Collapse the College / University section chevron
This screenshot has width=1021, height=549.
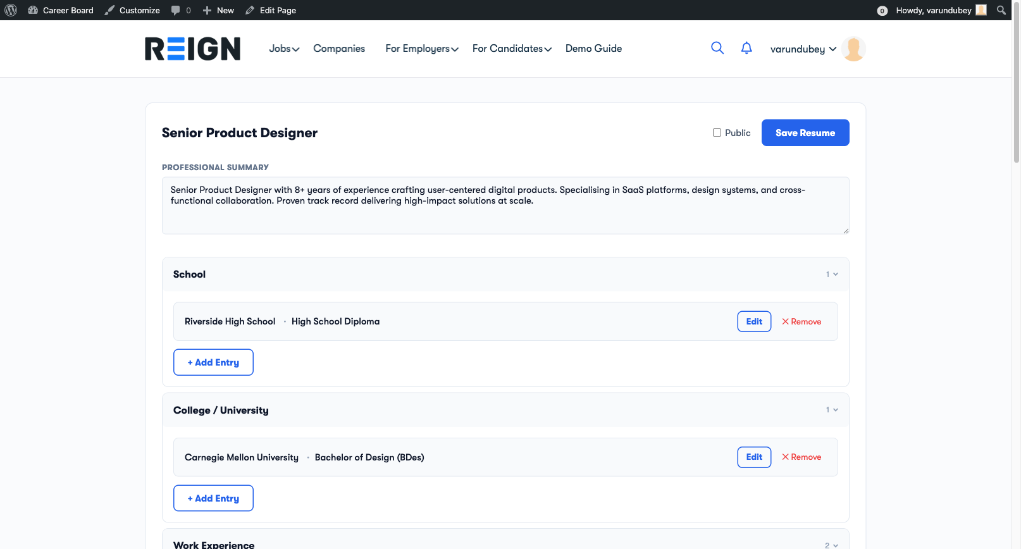(x=836, y=410)
